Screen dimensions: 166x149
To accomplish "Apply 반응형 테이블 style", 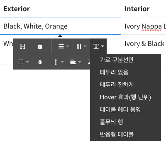I will (125, 135).
